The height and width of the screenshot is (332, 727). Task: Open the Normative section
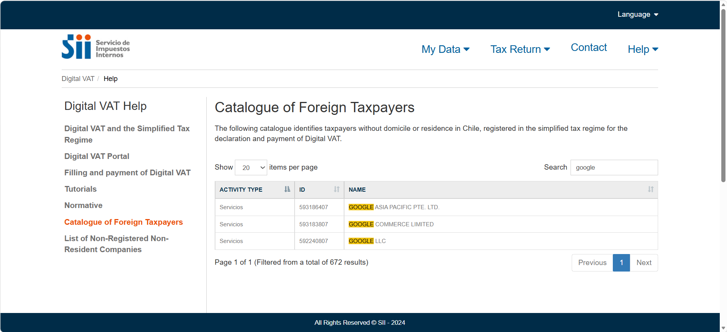(83, 205)
